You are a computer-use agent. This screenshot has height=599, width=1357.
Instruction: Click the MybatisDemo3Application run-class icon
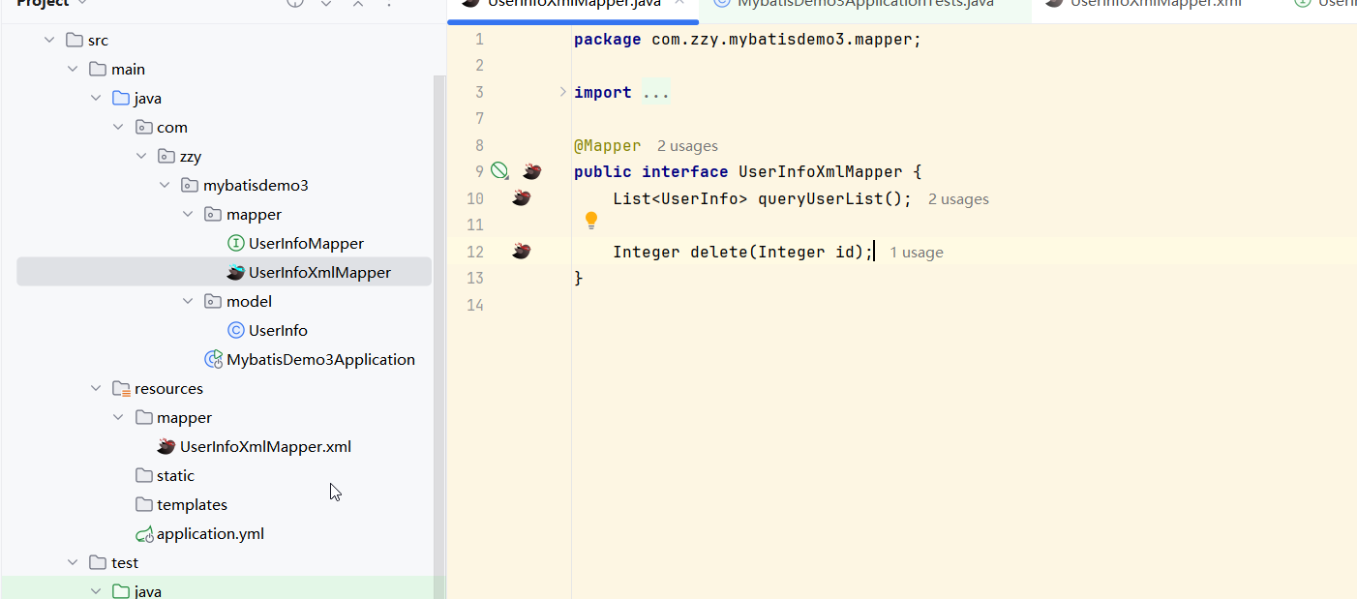[214, 359]
